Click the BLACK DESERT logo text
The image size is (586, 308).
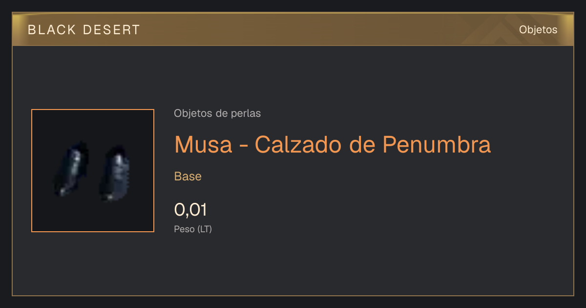coord(84,30)
